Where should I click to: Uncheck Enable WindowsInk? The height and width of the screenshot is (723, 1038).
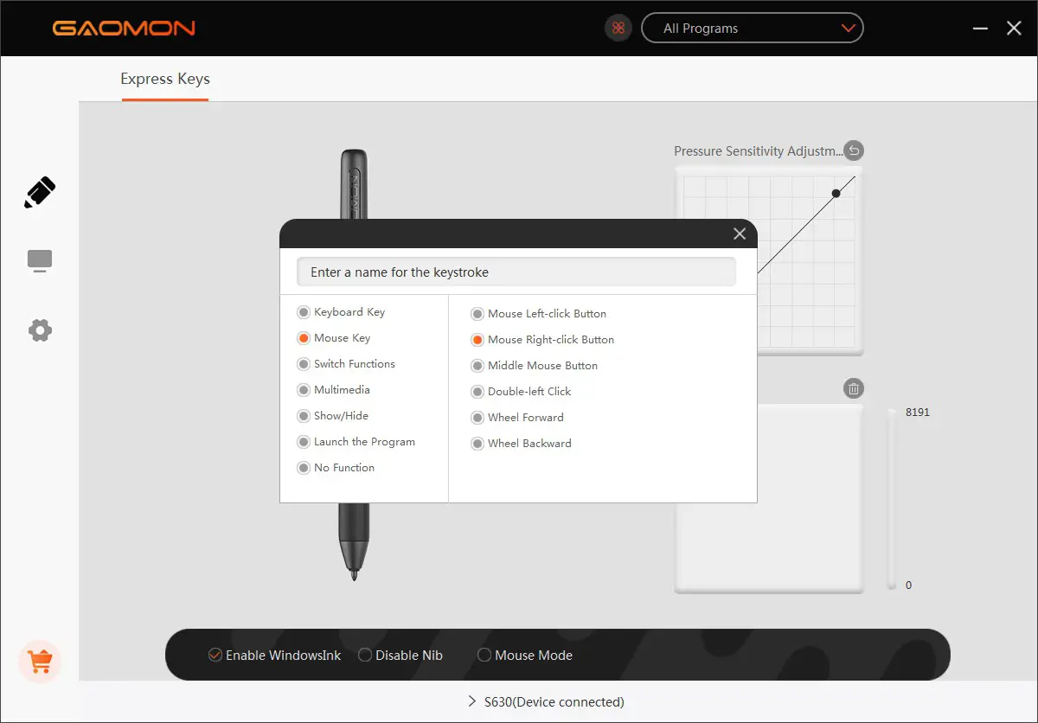pyautogui.click(x=215, y=655)
